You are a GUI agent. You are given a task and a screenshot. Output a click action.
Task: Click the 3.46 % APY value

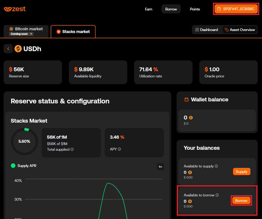coord(117,137)
